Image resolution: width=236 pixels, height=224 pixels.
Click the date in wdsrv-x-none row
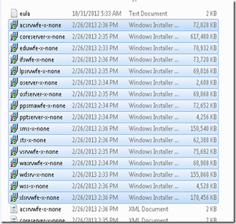click(95, 174)
